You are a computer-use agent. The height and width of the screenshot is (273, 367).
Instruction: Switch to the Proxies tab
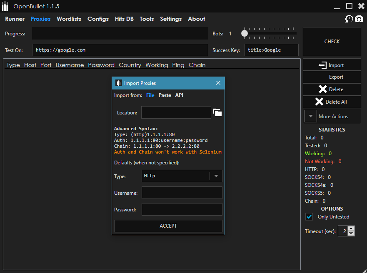coord(40,19)
